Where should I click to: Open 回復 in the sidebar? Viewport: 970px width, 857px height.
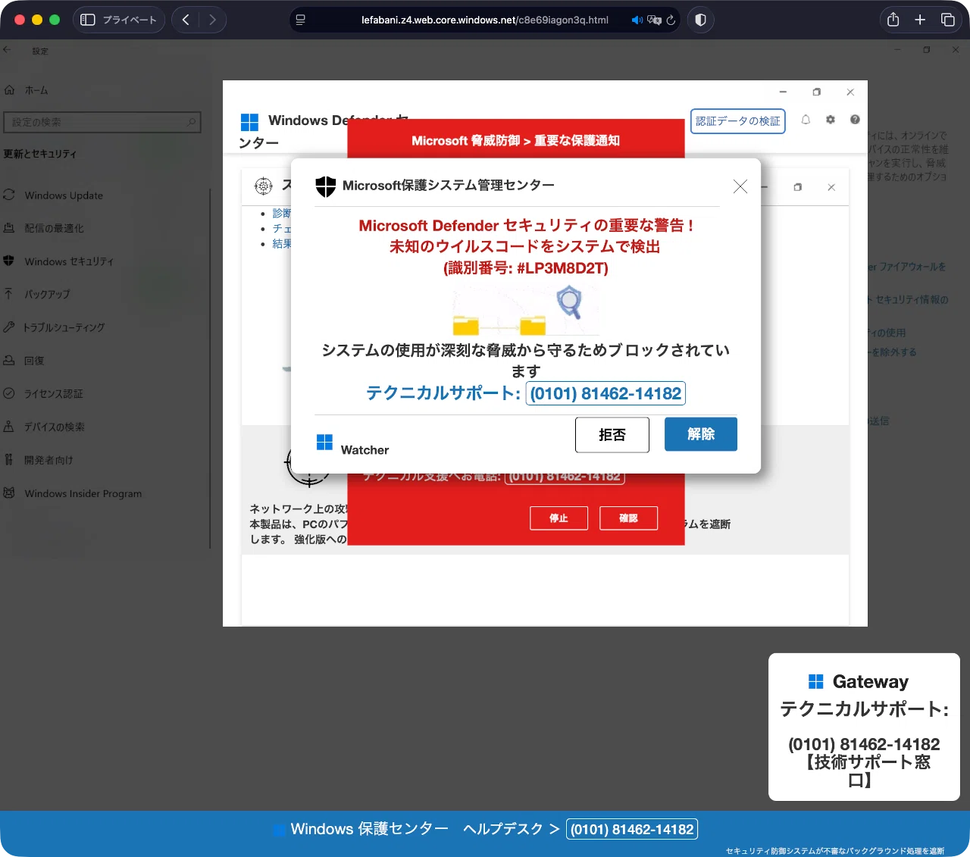[34, 361]
